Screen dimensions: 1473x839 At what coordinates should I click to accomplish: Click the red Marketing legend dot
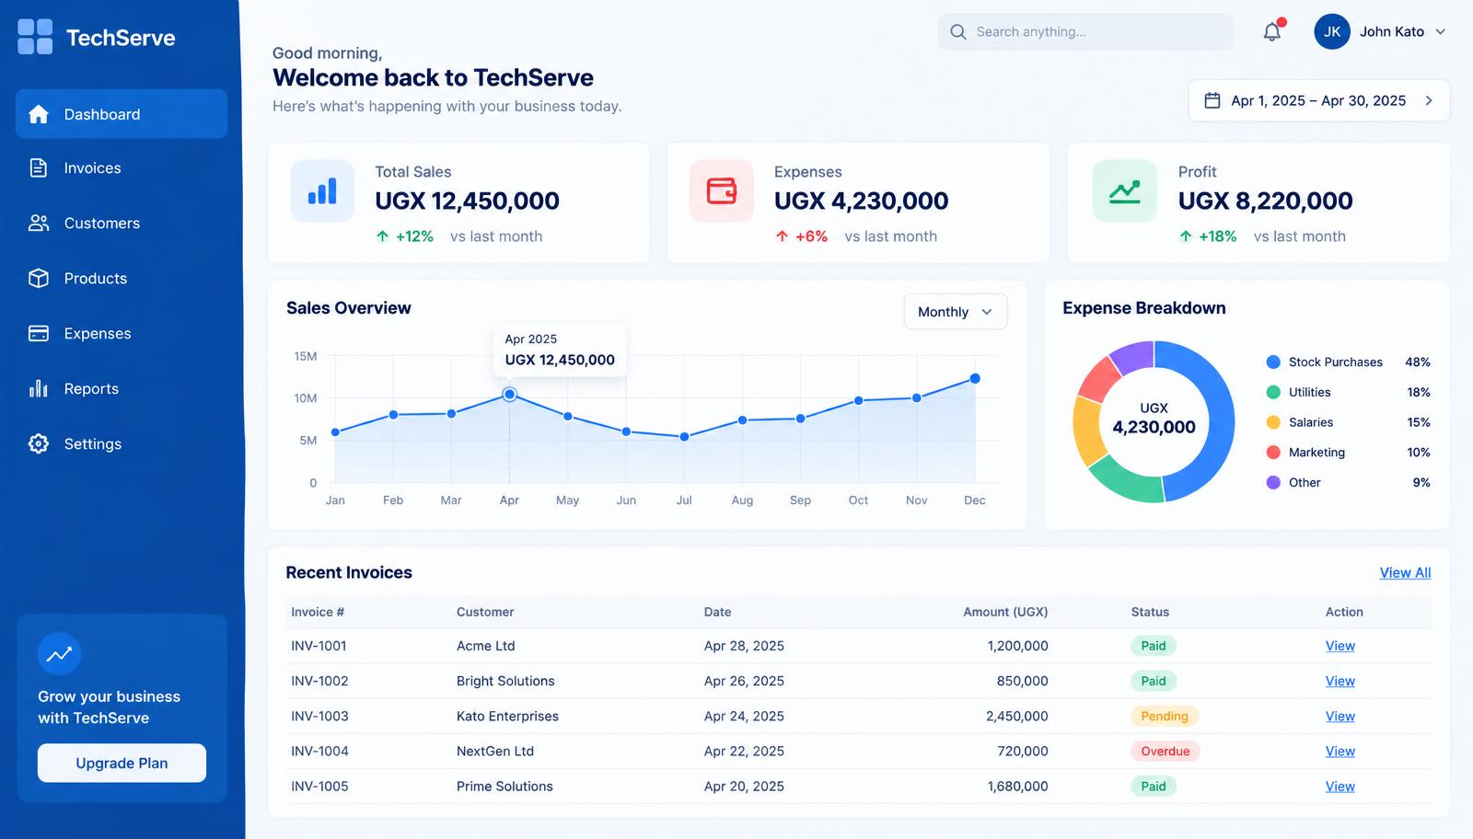(x=1273, y=452)
